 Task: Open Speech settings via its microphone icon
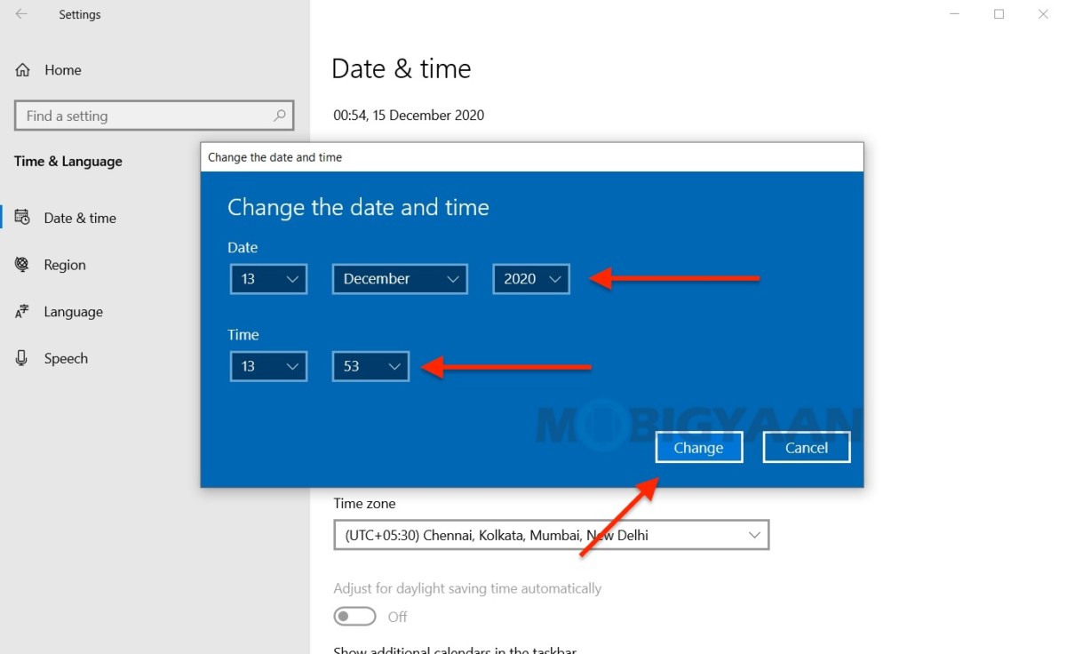coord(22,358)
